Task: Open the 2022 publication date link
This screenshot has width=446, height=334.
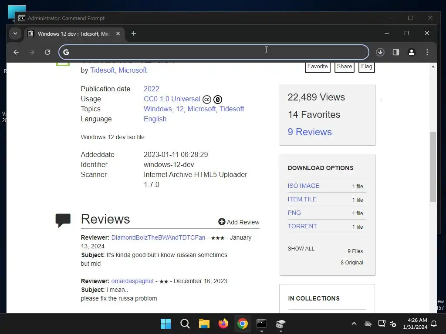Action: click(x=151, y=89)
